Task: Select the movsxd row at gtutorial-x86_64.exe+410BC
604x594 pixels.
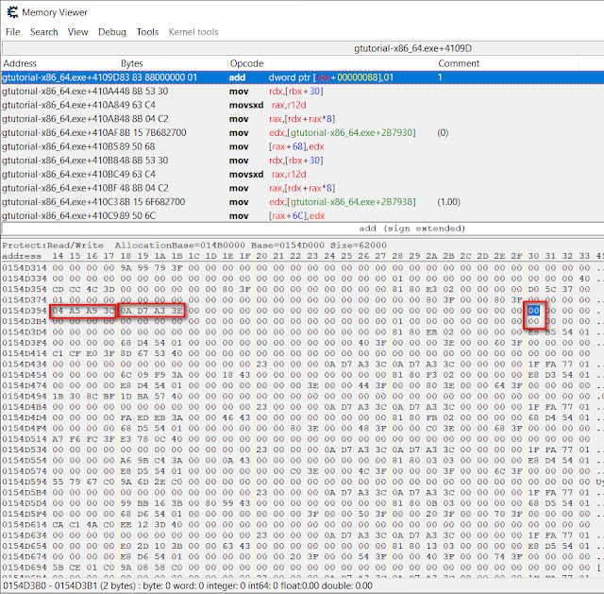Action: point(303,175)
